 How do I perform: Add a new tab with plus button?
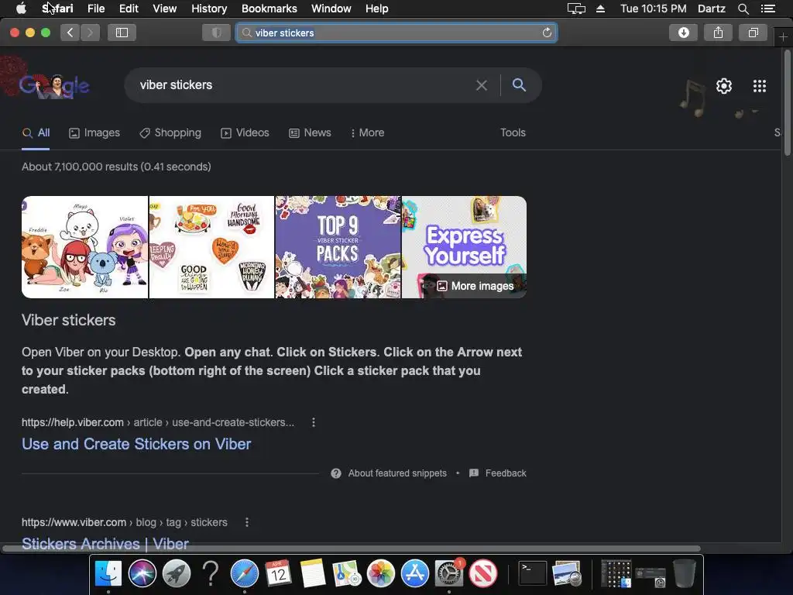click(x=783, y=37)
